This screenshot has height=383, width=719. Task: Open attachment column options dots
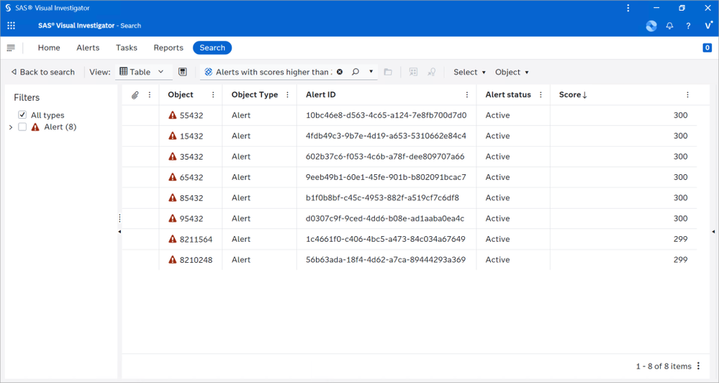click(150, 95)
